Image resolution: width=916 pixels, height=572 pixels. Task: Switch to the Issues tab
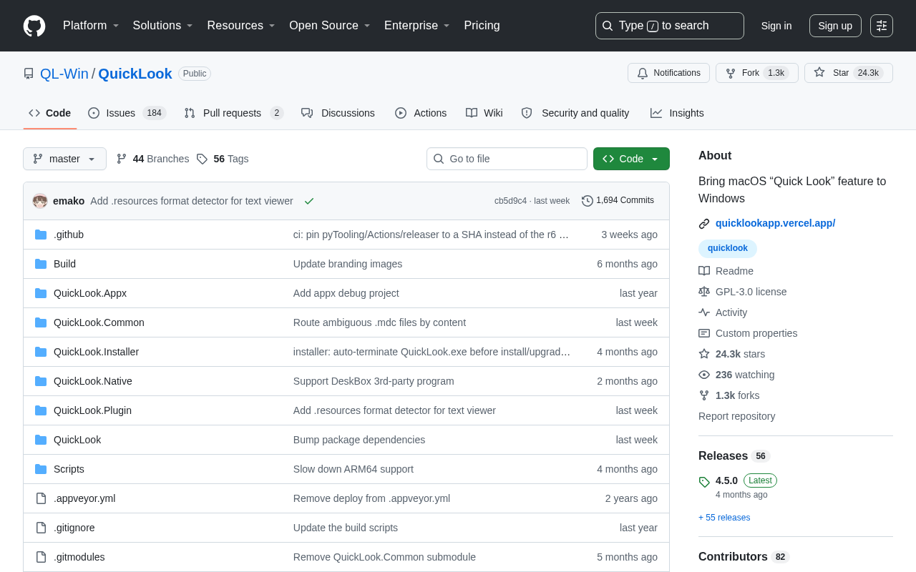127,113
